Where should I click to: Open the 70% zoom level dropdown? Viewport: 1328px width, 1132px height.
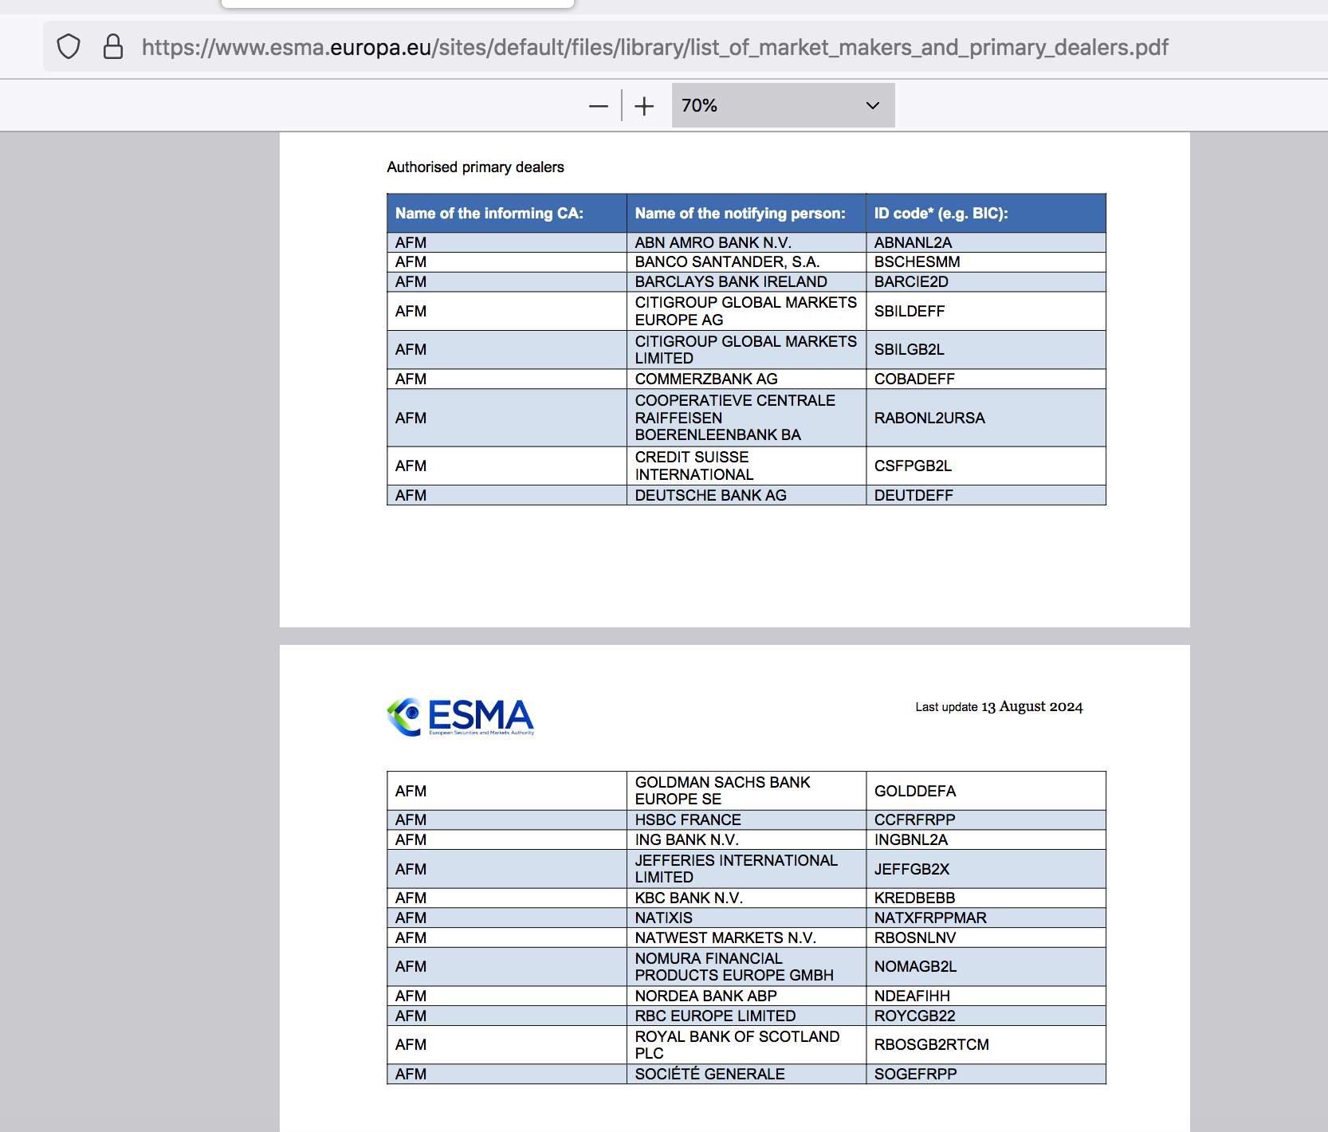click(783, 105)
